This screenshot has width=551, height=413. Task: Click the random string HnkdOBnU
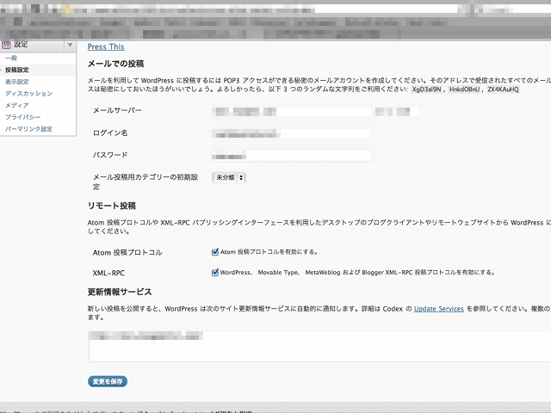click(464, 89)
